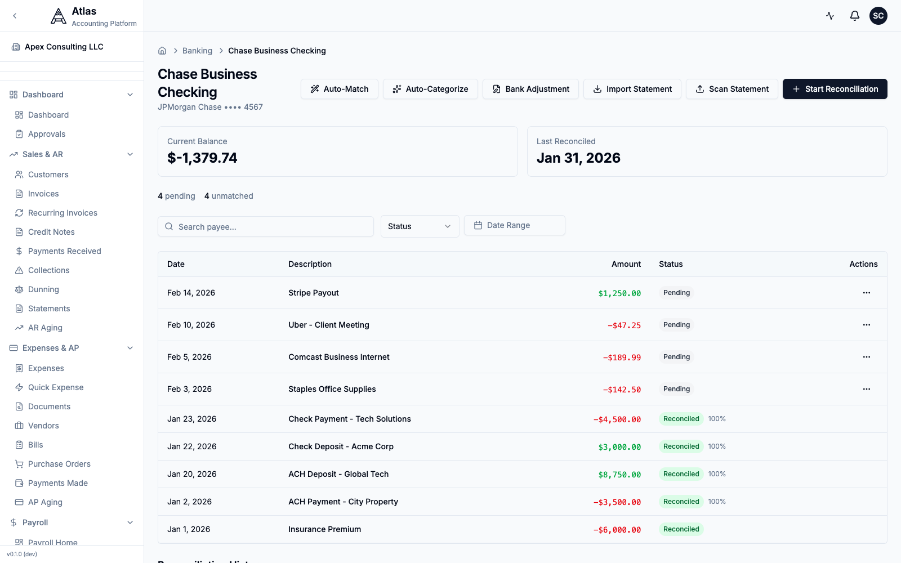Open Staples Office Supplies row actions

pyautogui.click(x=867, y=389)
